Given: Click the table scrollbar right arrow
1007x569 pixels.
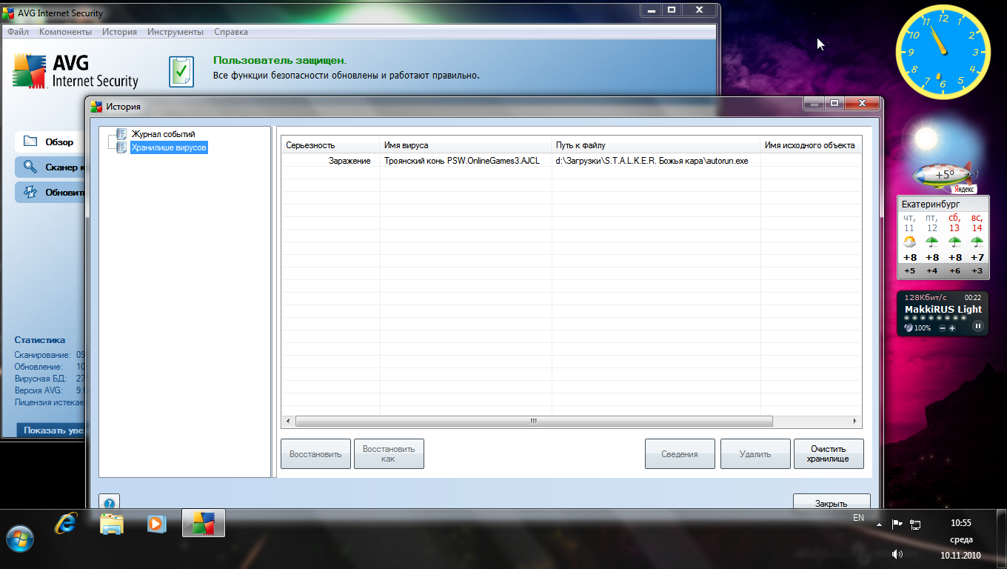Looking at the screenshot, I should (x=855, y=421).
